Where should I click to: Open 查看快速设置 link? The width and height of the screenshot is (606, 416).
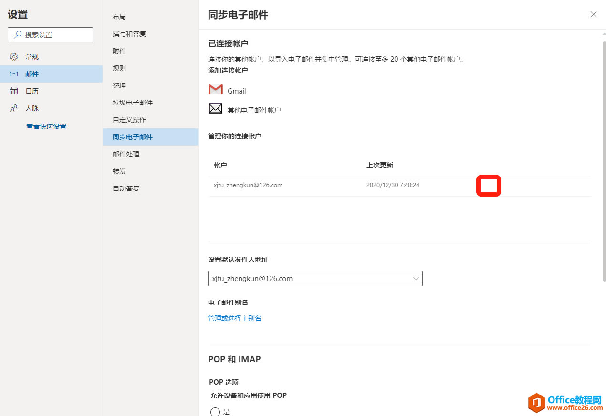46,126
